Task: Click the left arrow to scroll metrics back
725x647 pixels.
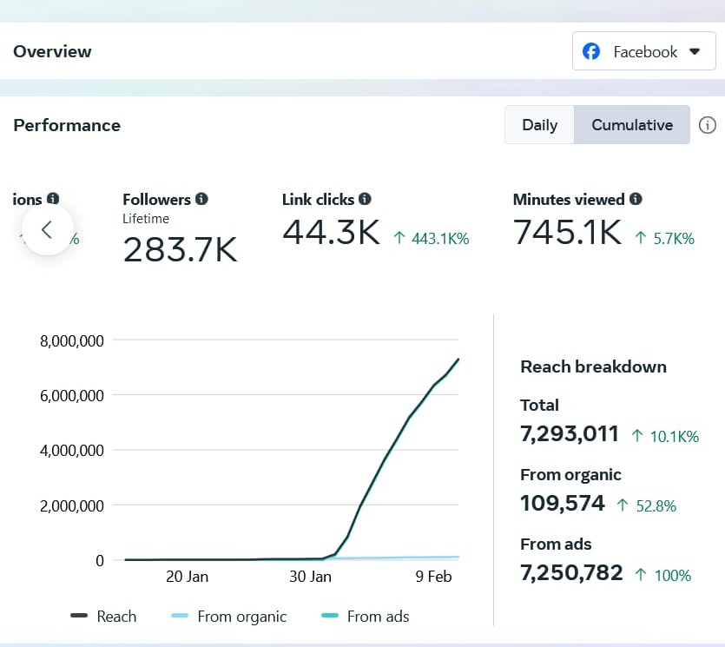Action: 47,229
